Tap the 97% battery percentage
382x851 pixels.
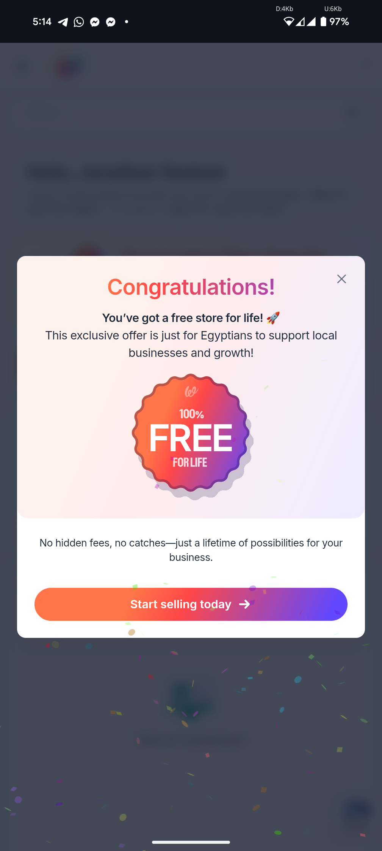click(339, 22)
